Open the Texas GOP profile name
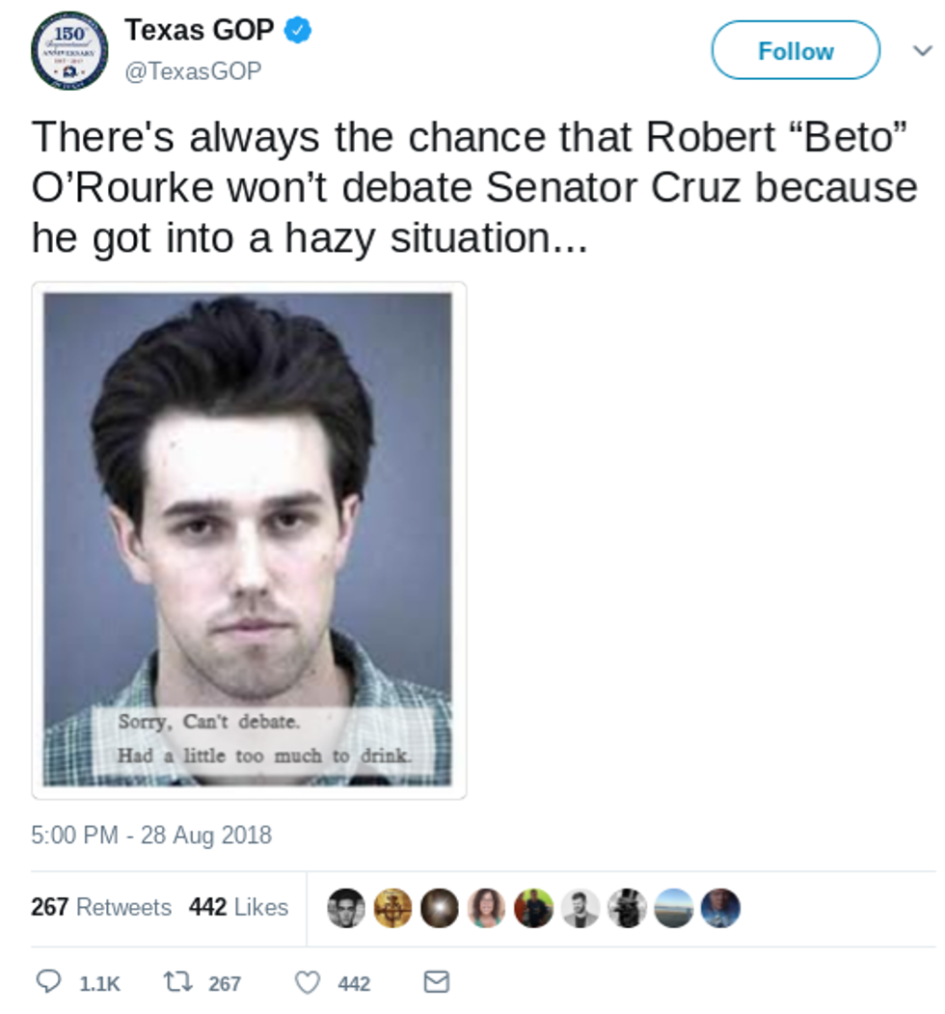Screen dimensions: 945x1014 tap(200, 30)
